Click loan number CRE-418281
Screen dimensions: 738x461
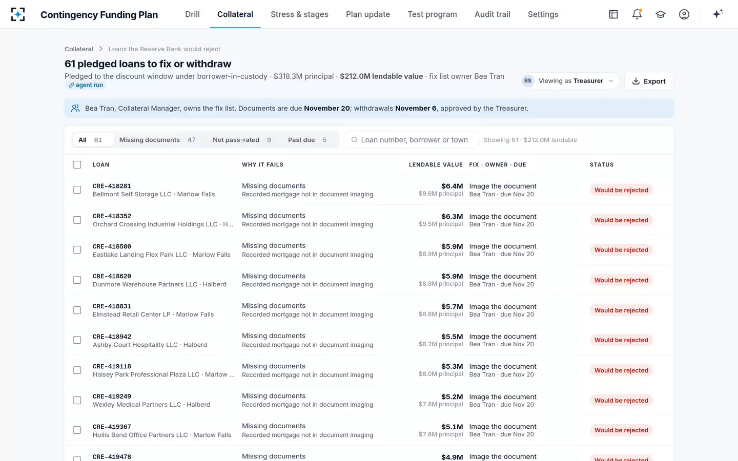coord(112,186)
